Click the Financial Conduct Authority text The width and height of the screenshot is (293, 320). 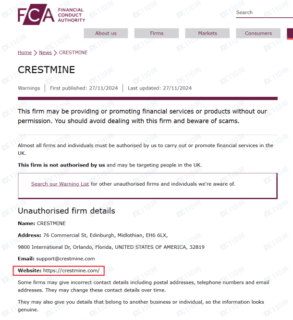click(x=71, y=15)
